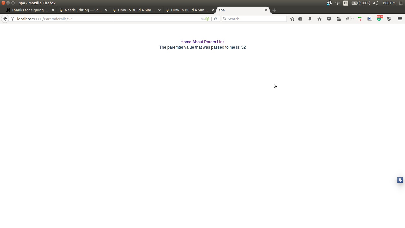Open the N clipper extension icon

click(x=370, y=19)
